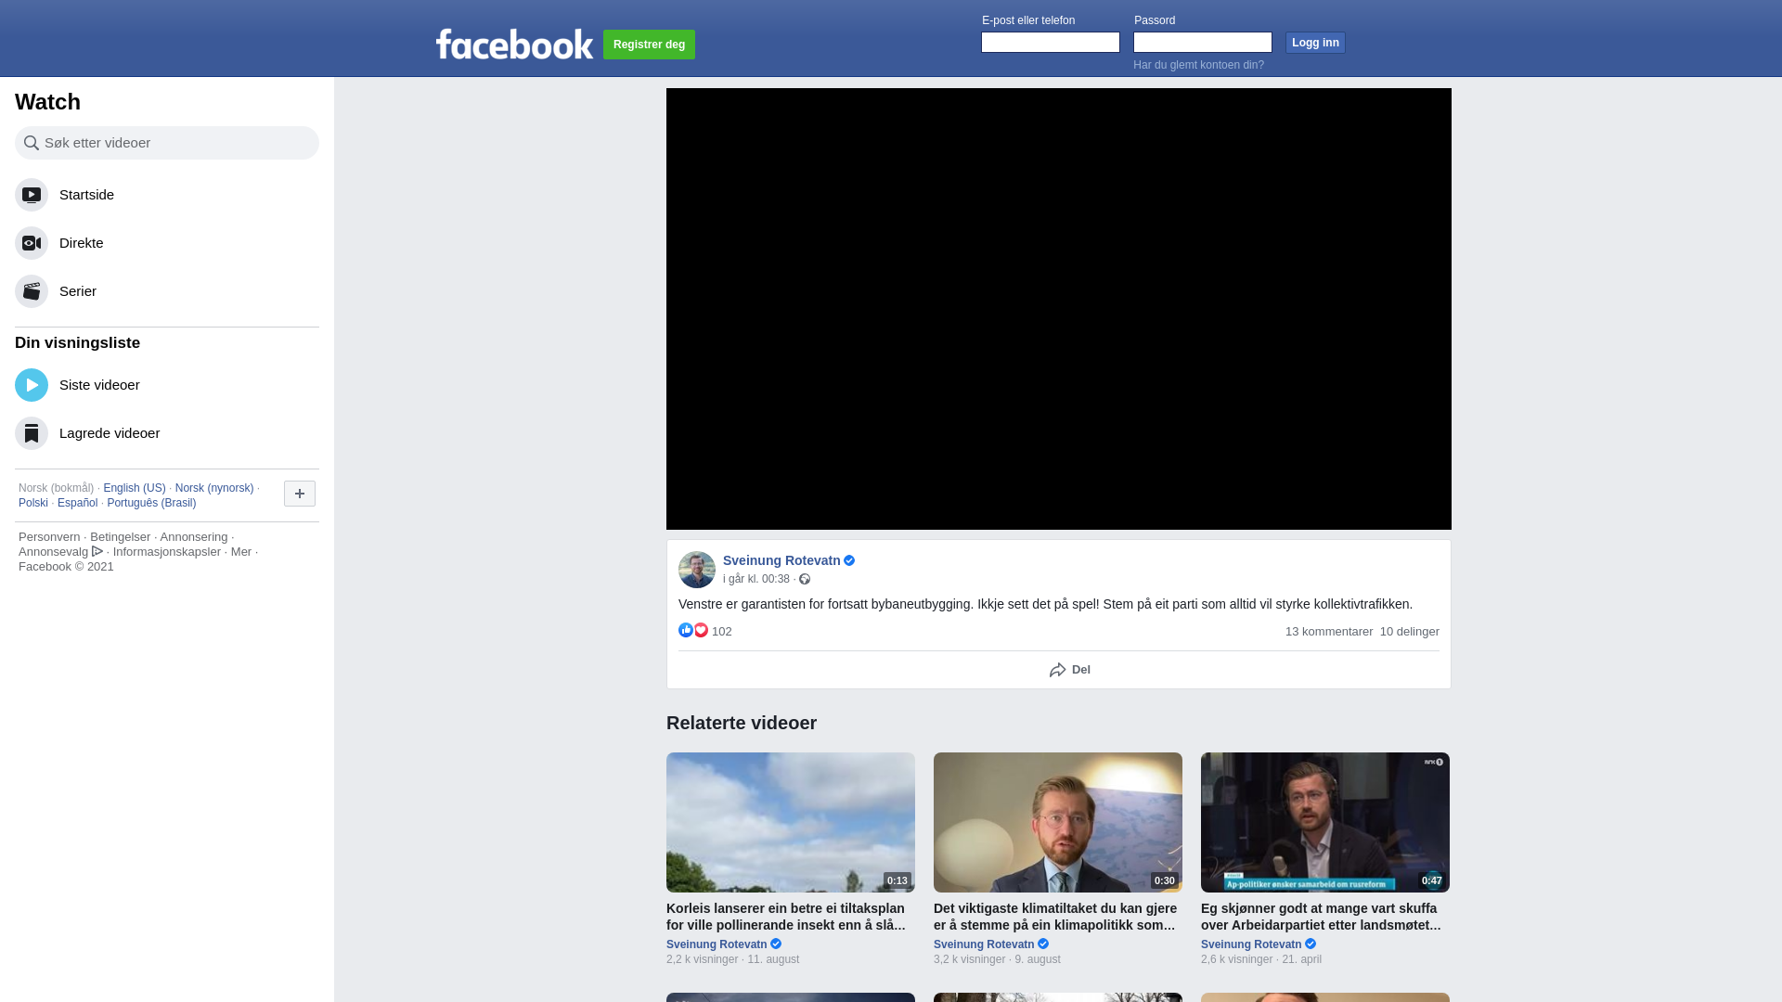Image resolution: width=1782 pixels, height=1002 pixels.
Task: Open the Mer footer menu
Action: click(x=241, y=551)
